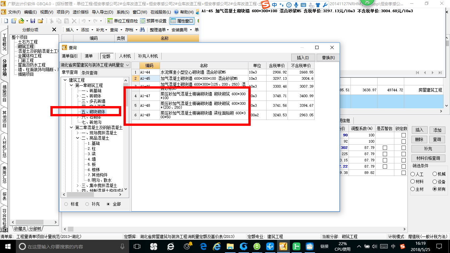
Task: Click 删除 button in right panel
Action: click(x=419, y=139)
